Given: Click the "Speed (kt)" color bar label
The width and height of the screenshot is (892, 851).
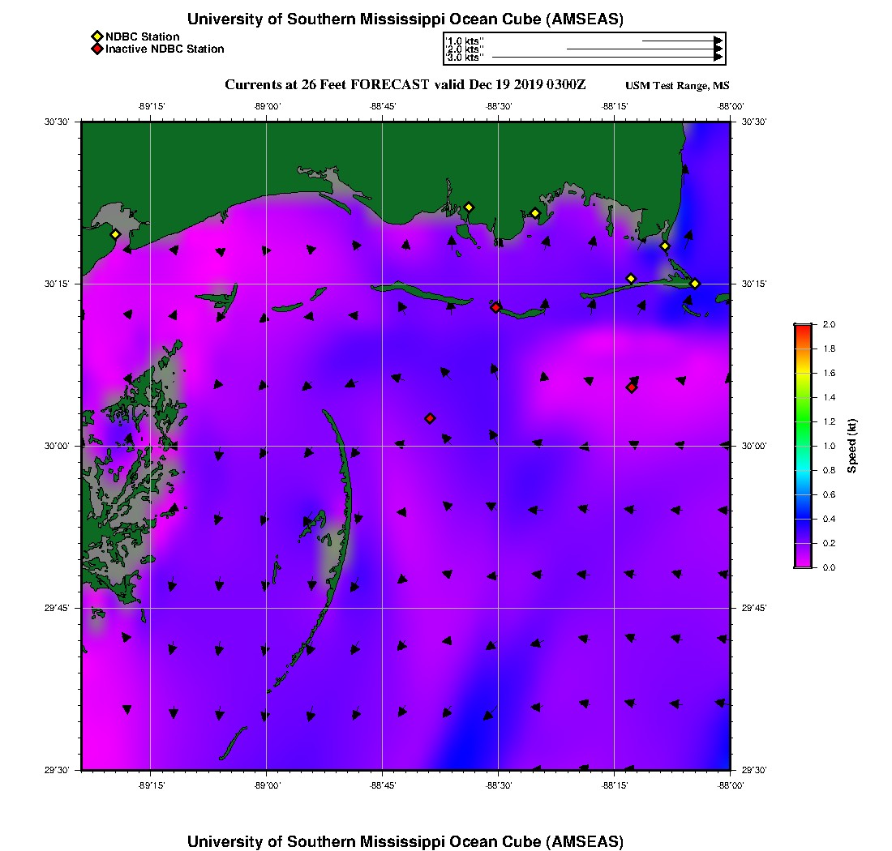Looking at the screenshot, I should coord(852,446).
